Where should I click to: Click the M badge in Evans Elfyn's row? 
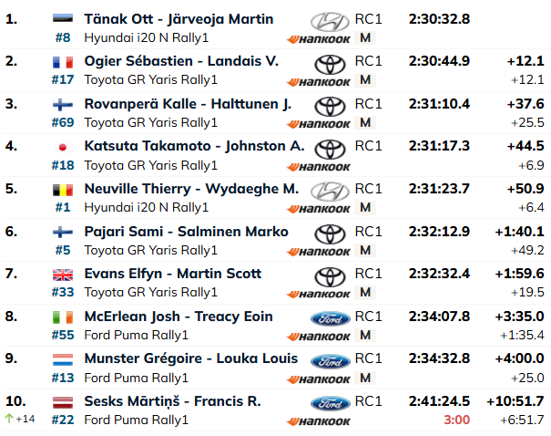click(365, 292)
